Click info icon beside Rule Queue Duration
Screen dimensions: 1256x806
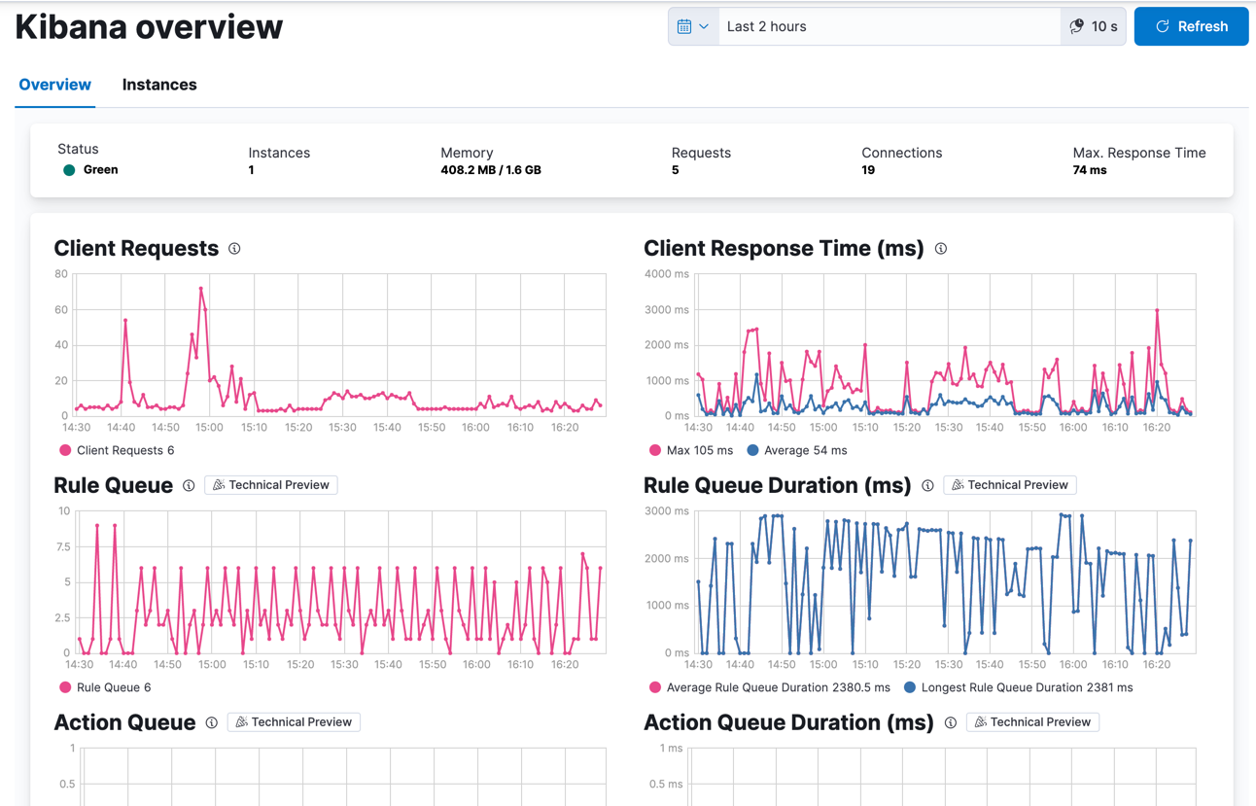point(927,486)
